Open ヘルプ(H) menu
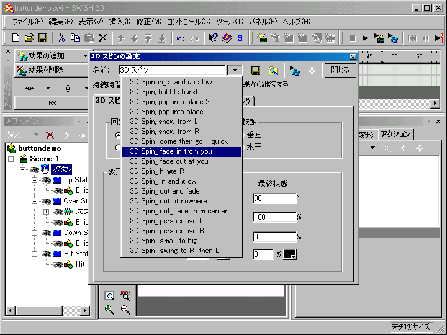Image resolution: width=447 pixels, height=335 pixels. coord(297,22)
